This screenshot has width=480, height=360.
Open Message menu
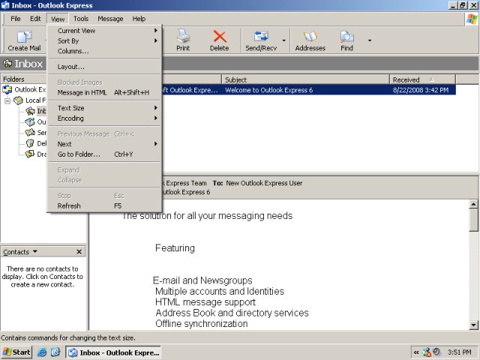pyautogui.click(x=110, y=19)
